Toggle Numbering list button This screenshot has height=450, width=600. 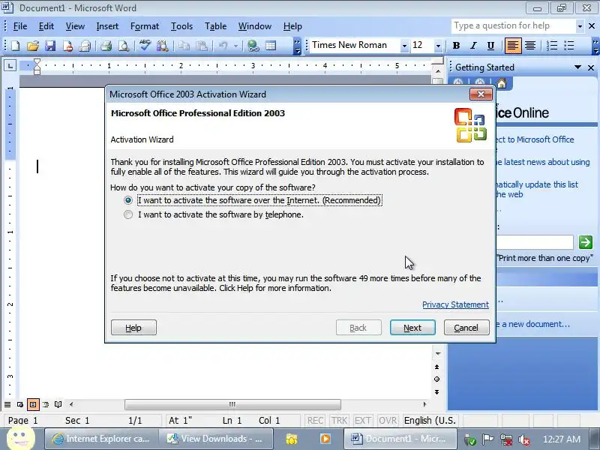pos(552,46)
